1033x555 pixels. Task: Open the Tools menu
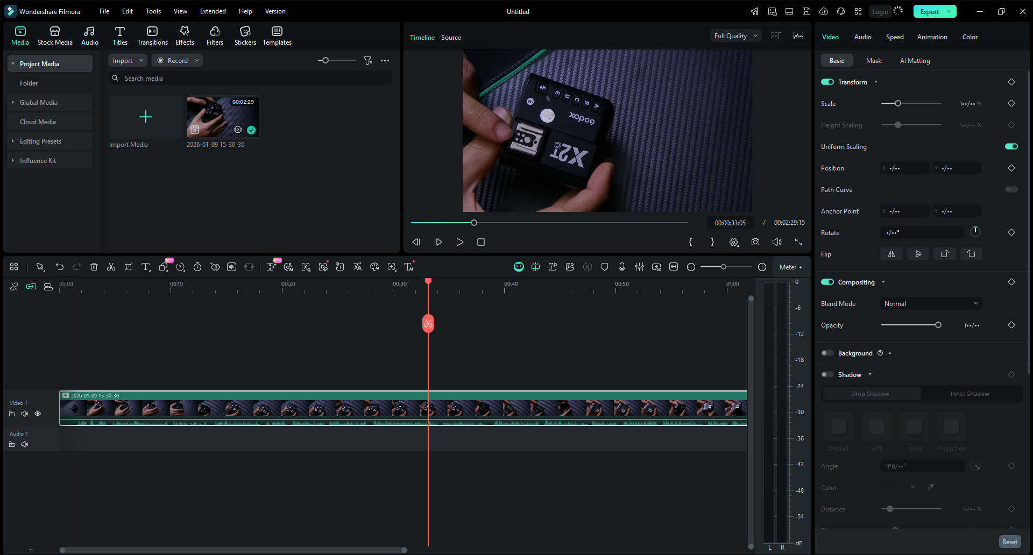point(153,11)
